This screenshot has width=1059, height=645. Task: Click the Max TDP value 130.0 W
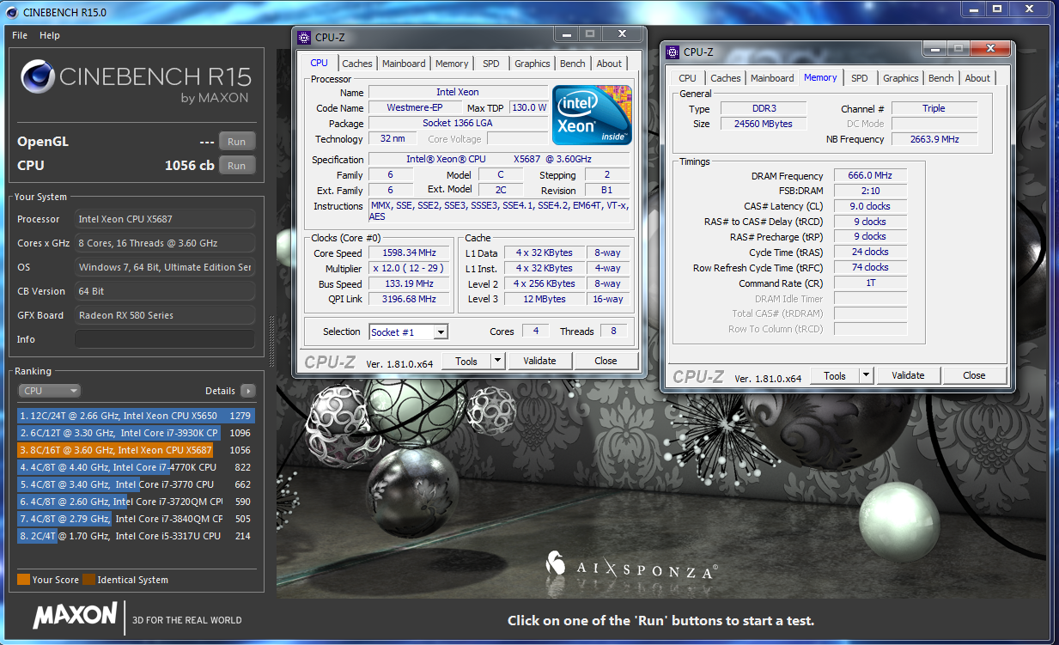(x=530, y=108)
